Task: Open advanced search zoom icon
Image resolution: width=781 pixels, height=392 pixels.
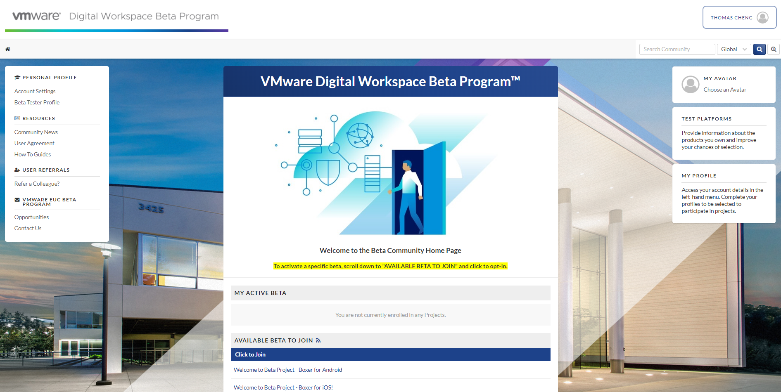Action: point(774,49)
